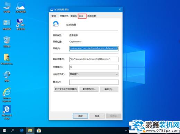Switch to the 常规 tab
The image size is (180, 134).
[54, 16]
